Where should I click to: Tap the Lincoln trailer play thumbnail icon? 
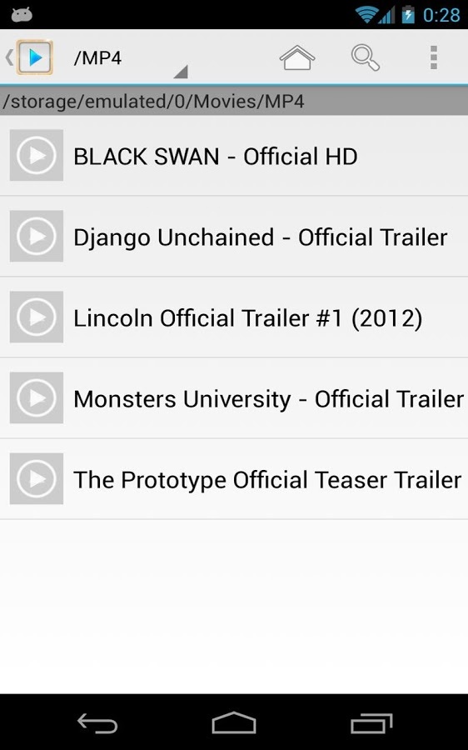tap(37, 317)
